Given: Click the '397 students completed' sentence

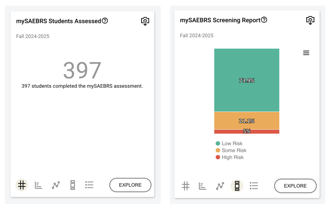Looking at the screenshot, I should coord(82,86).
